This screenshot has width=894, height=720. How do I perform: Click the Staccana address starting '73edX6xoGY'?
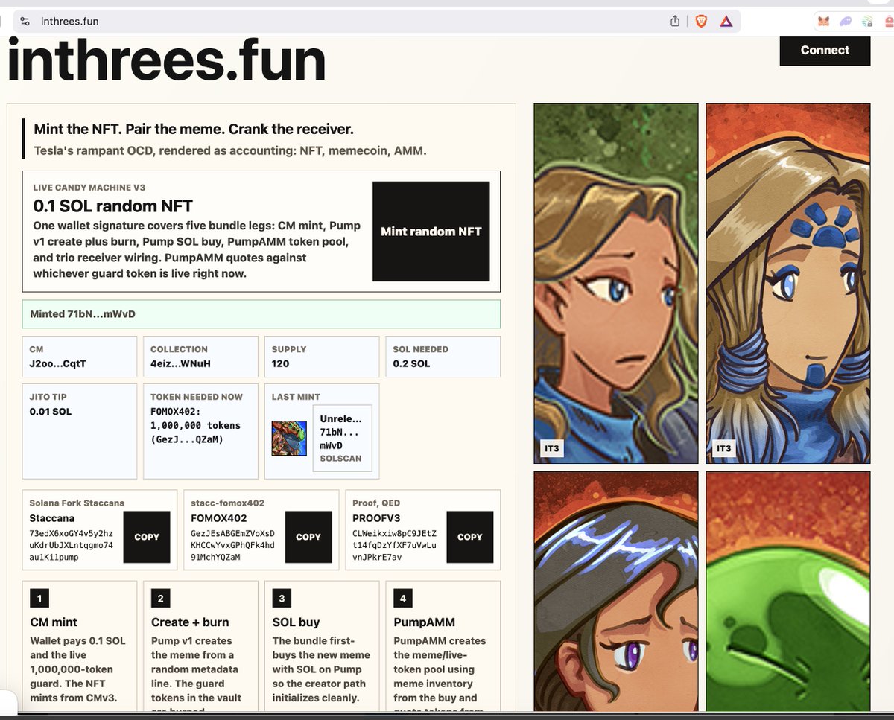pyautogui.click(x=72, y=545)
